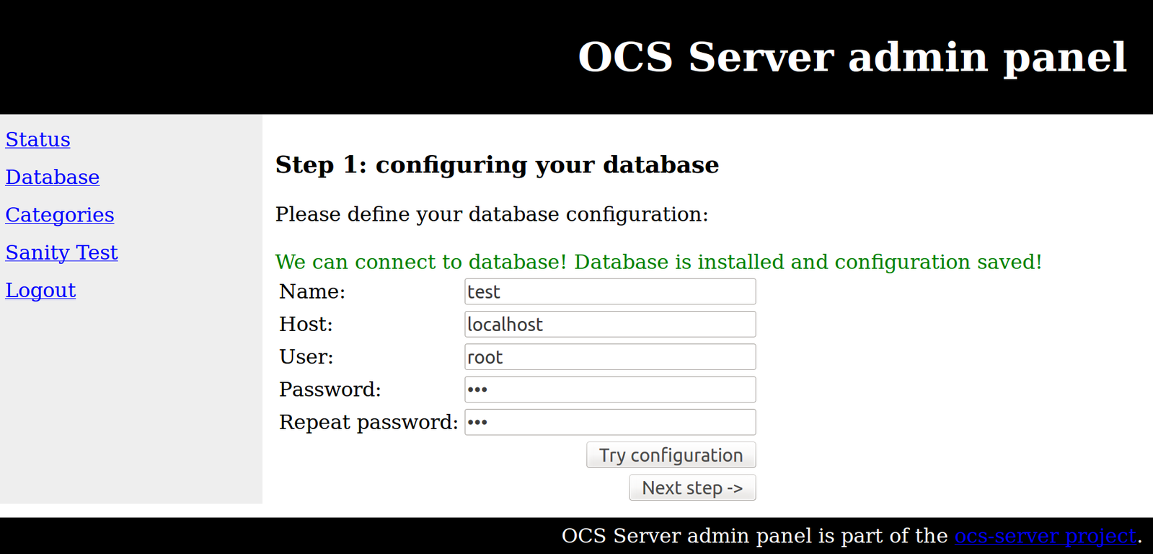Open the Categories link in sidebar
The height and width of the screenshot is (554, 1153).
click(x=60, y=215)
